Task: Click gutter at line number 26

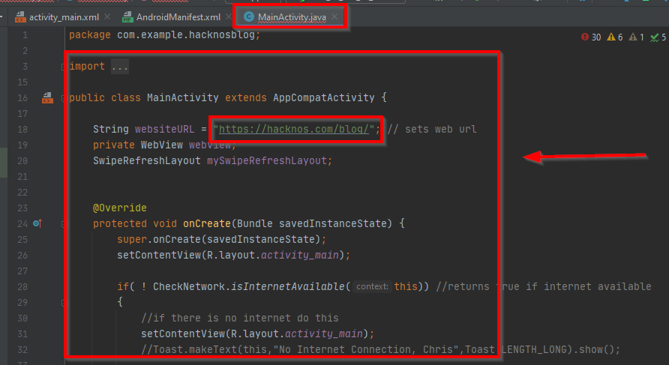Action: 22,255
